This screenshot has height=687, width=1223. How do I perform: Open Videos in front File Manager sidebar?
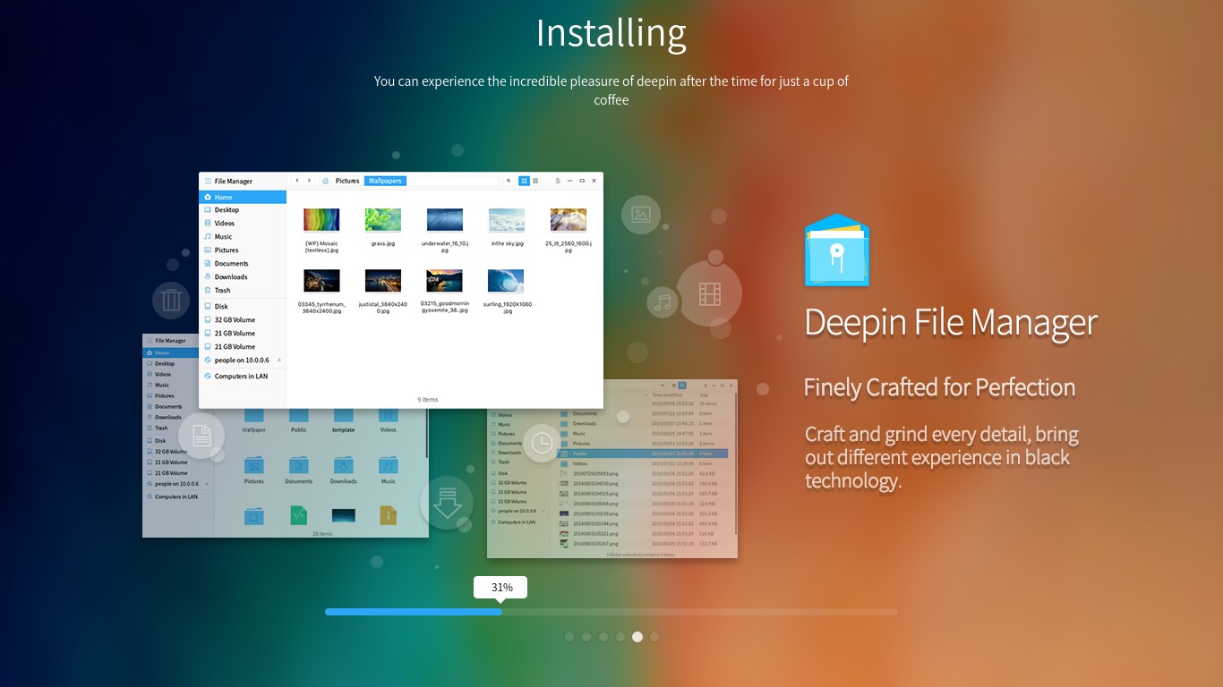coord(243,224)
